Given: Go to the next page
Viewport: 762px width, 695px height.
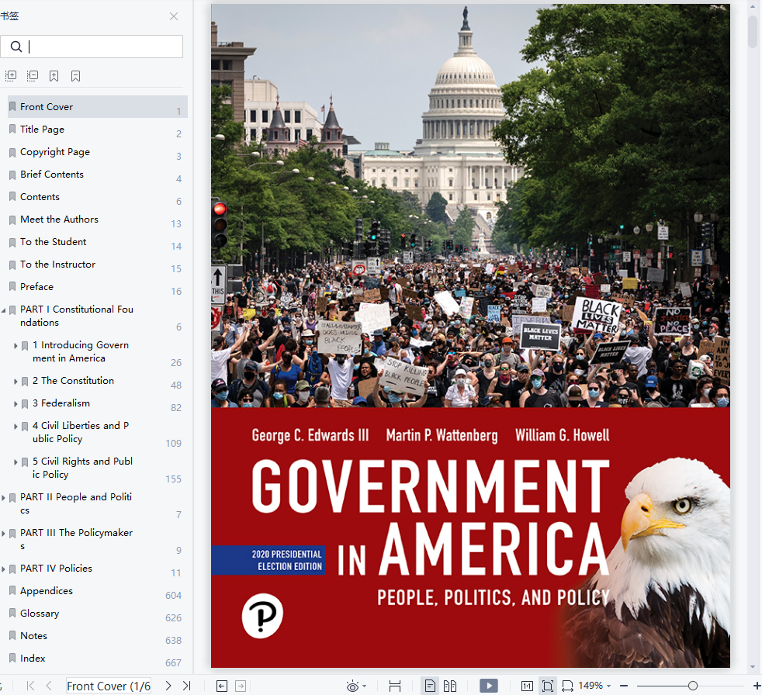Looking at the screenshot, I should (x=168, y=686).
